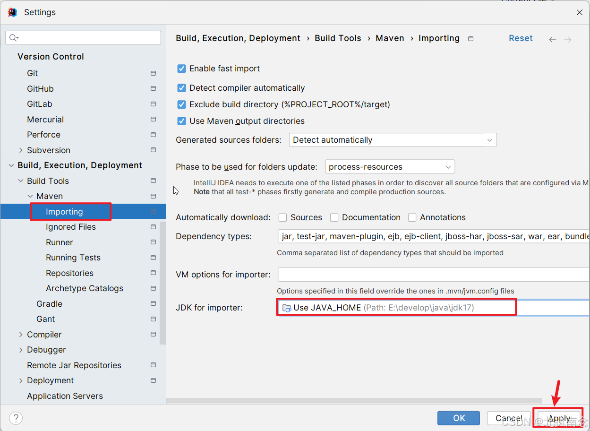Enable automatic download of Sources

coord(282,217)
